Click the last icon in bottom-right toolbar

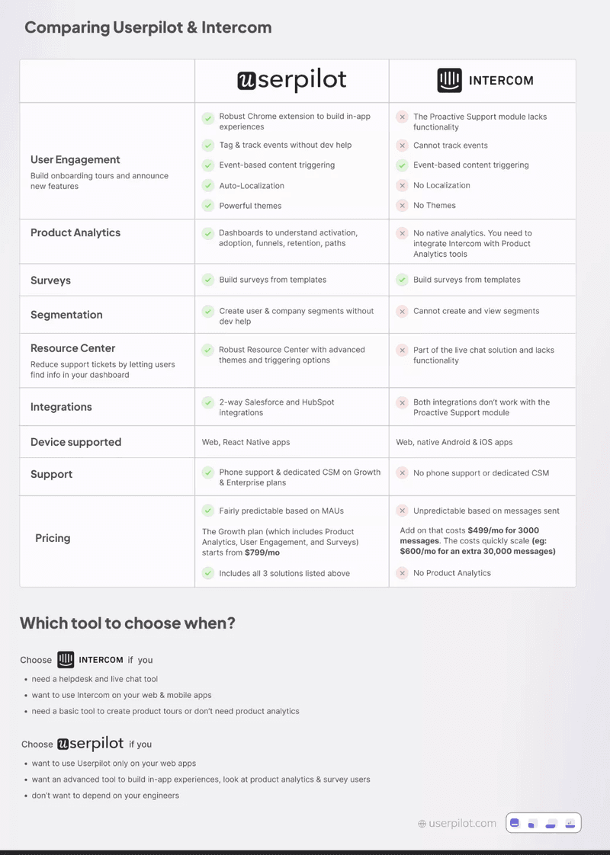click(570, 823)
